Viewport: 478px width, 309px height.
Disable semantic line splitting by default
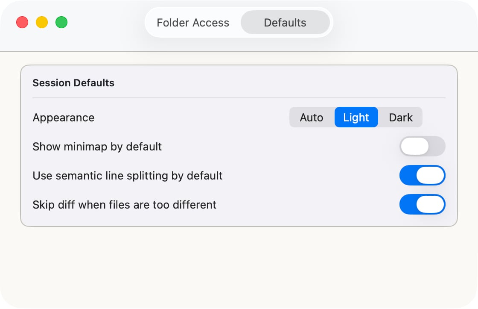click(x=422, y=175)
